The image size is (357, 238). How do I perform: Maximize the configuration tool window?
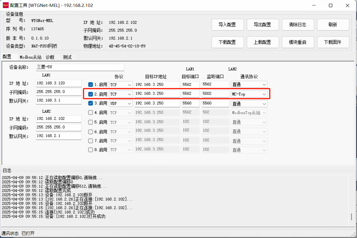coord(330,5)
